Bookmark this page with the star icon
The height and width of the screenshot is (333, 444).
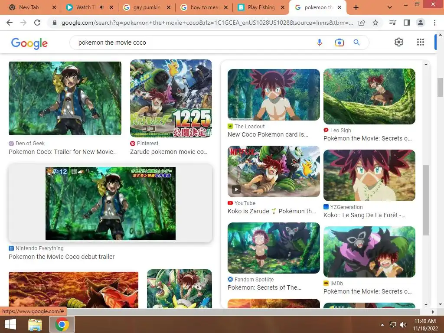point(375,23)
